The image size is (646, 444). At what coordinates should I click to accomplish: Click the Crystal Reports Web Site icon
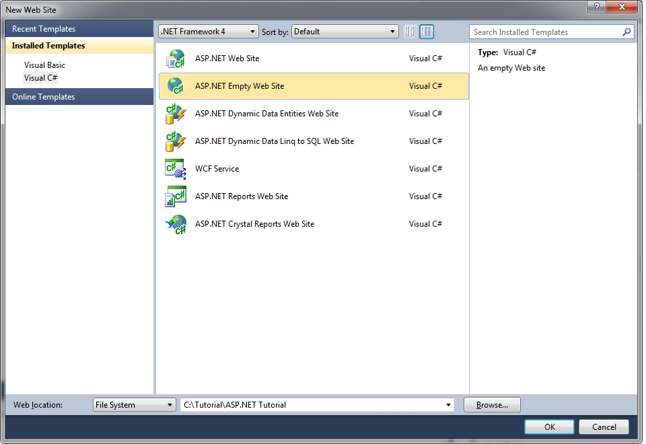click(x=176, y=224)
